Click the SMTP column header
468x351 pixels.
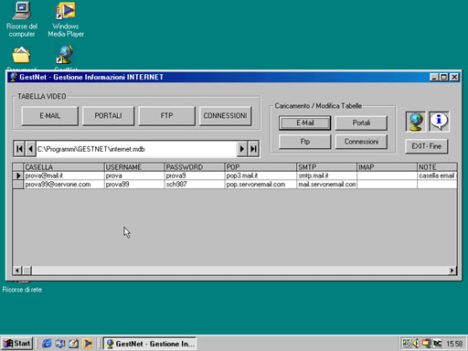pyautogui.click(x=327, y=167)
